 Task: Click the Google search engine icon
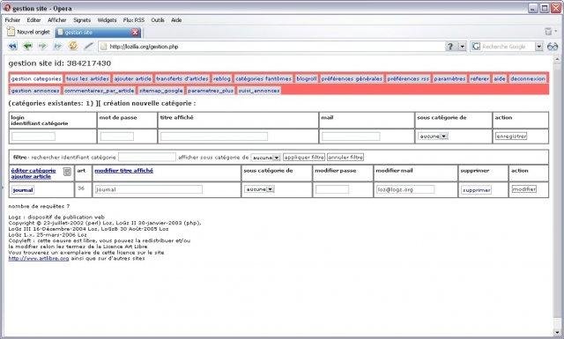(476, 47)
